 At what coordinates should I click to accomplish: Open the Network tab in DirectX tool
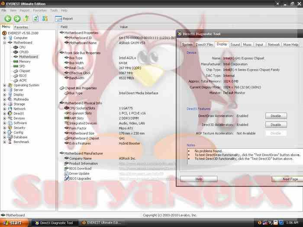coord(274,45)
